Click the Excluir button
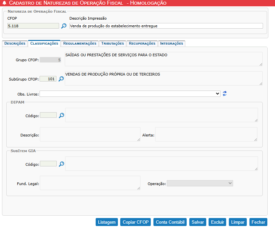The height and width of the screenshot is (235, 275). point(218,222)
